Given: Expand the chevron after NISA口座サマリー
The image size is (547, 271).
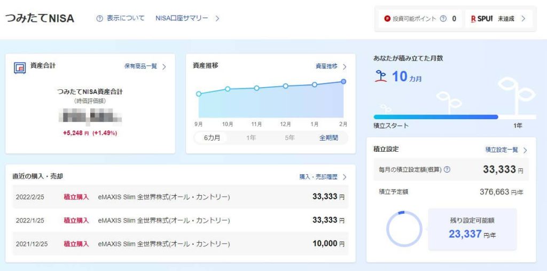Looking at the screenshot, I should (217, 19).
